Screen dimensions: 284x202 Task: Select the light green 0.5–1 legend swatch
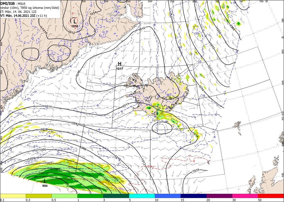click(64, 196)
